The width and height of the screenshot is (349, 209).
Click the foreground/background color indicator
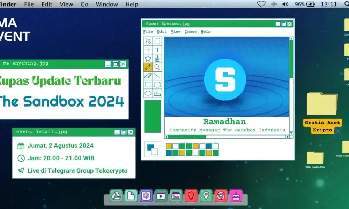click(x=153, y=149)
